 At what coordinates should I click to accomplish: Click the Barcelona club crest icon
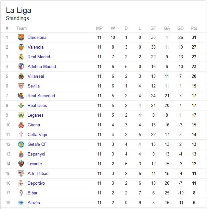(21, 37)
